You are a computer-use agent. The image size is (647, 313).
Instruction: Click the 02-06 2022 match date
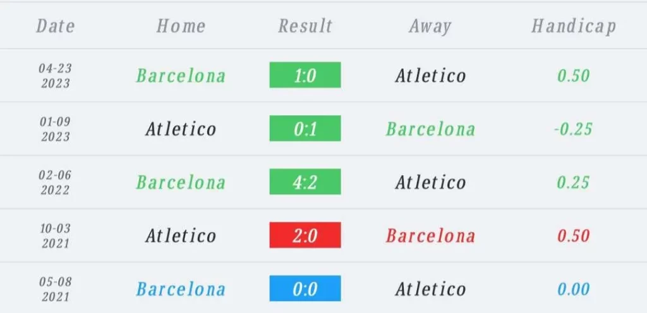coord(56,181)
